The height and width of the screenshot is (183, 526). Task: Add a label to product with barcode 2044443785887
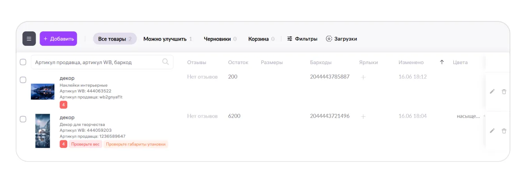click(363, 77)
